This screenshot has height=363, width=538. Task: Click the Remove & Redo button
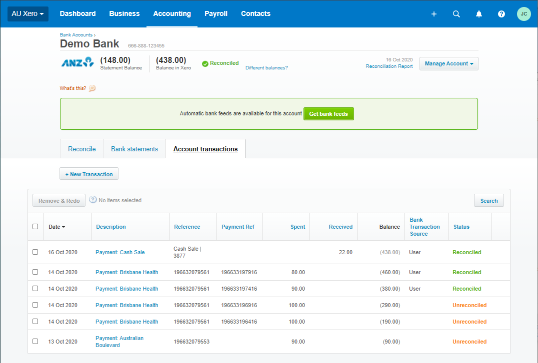(x=59, y=201)
